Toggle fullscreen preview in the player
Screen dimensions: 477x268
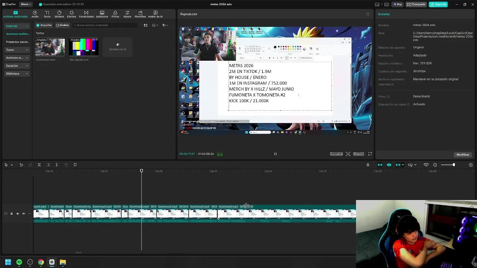pos(370,154)
